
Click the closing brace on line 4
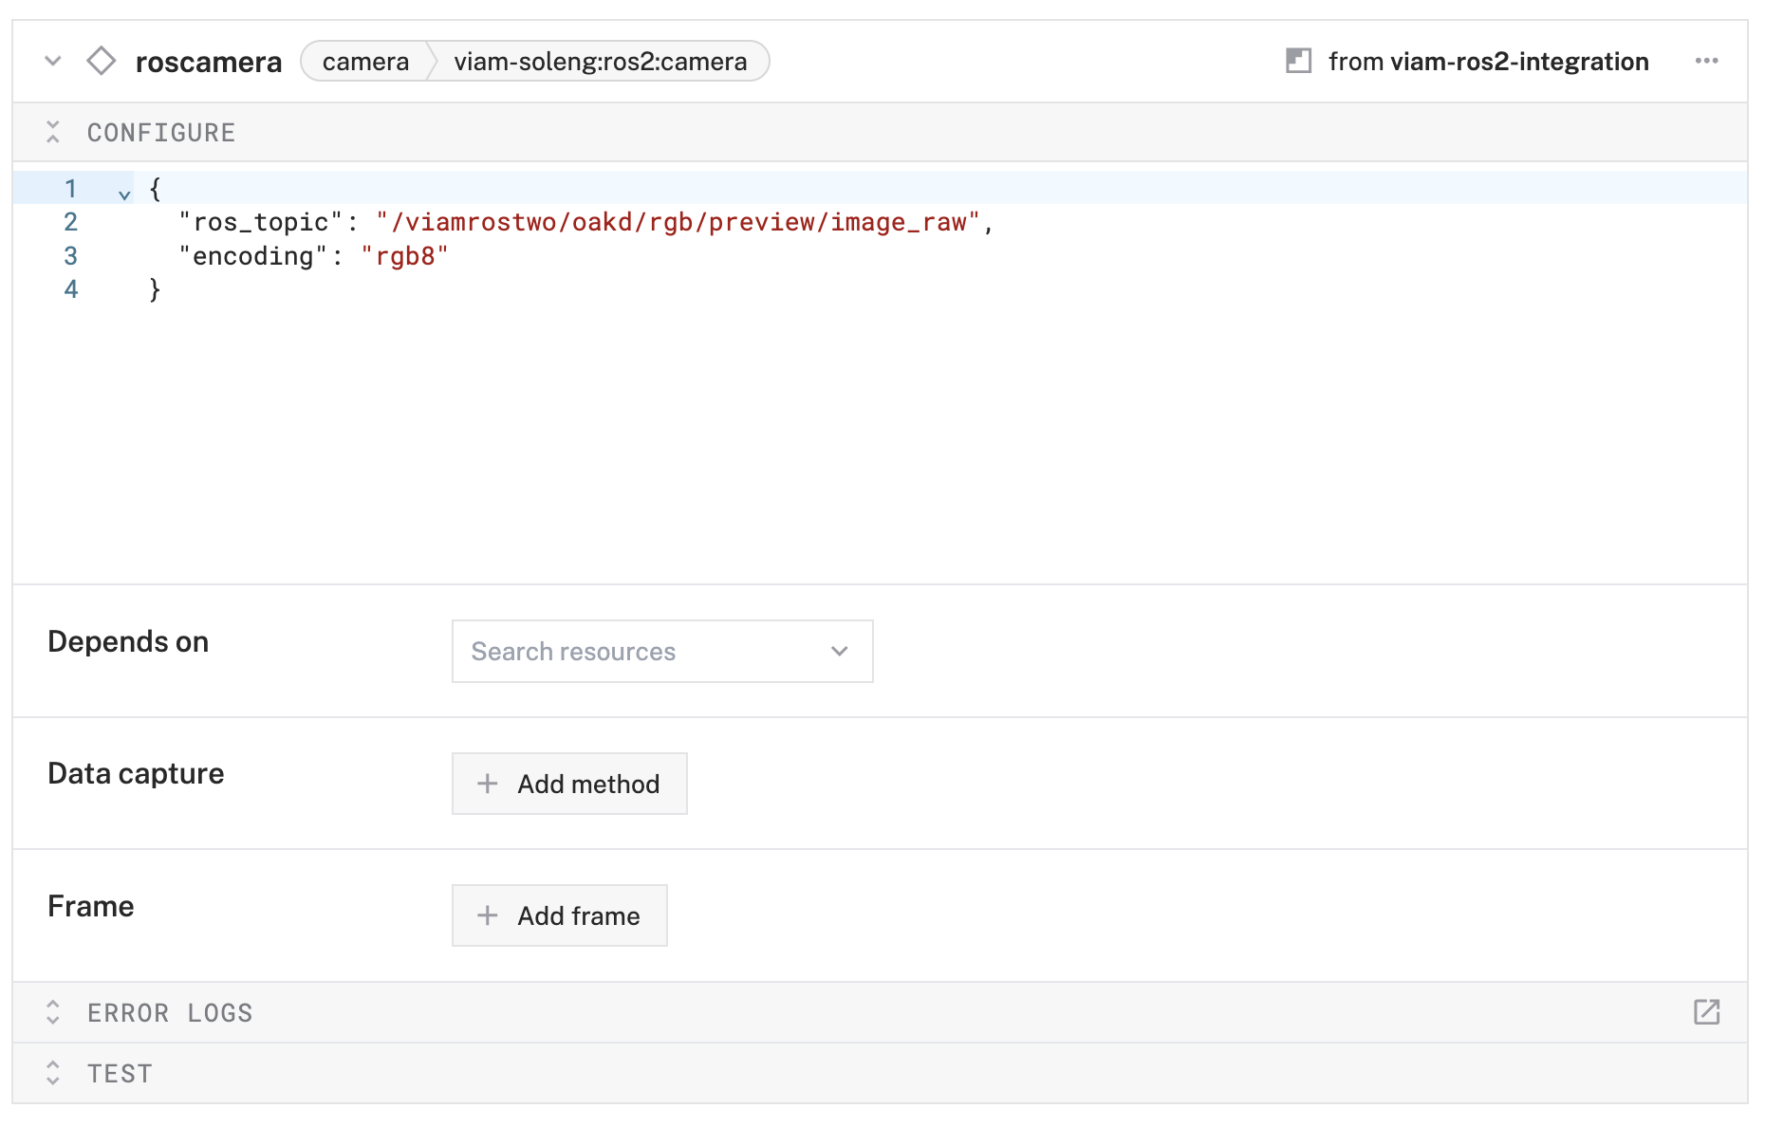pyautogui.click(x=155, y=289)
